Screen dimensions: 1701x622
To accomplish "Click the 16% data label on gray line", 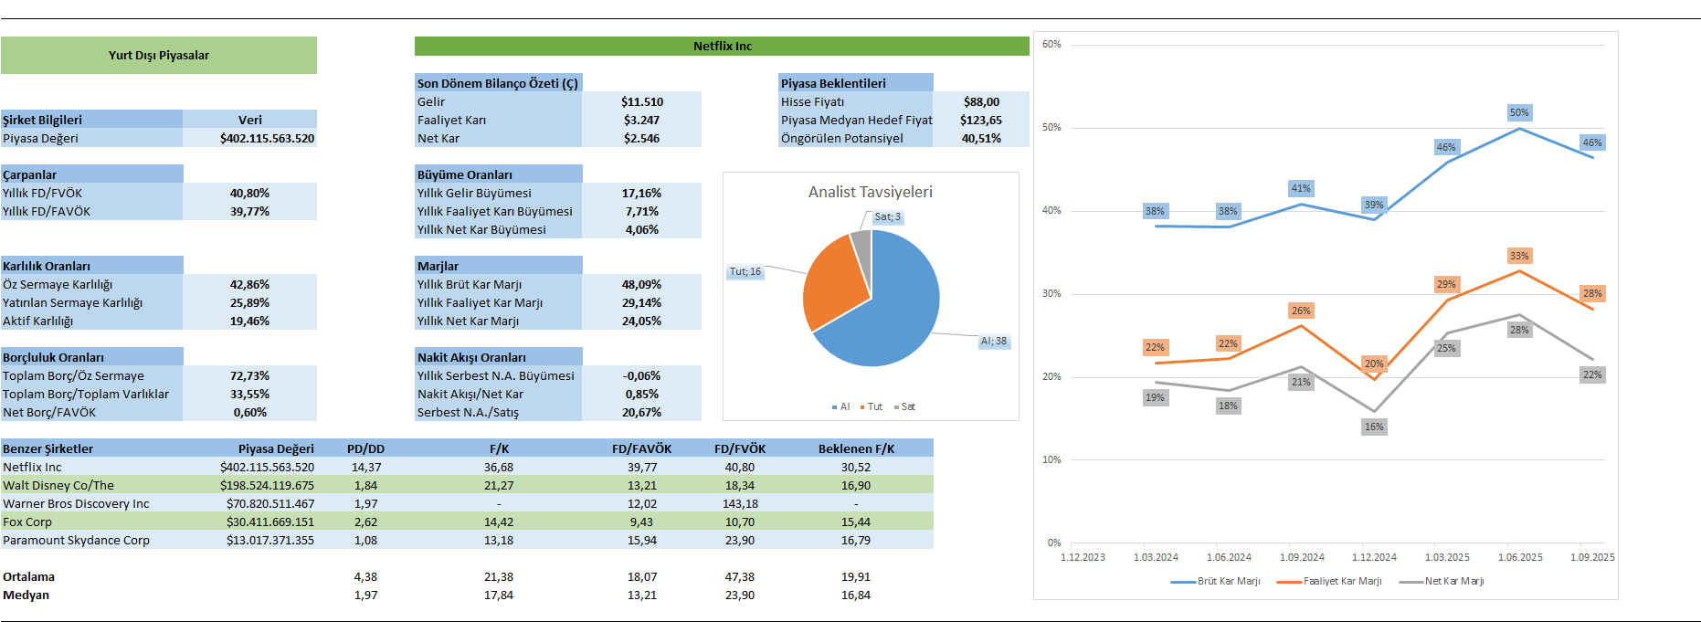I will click(1373, 427).
